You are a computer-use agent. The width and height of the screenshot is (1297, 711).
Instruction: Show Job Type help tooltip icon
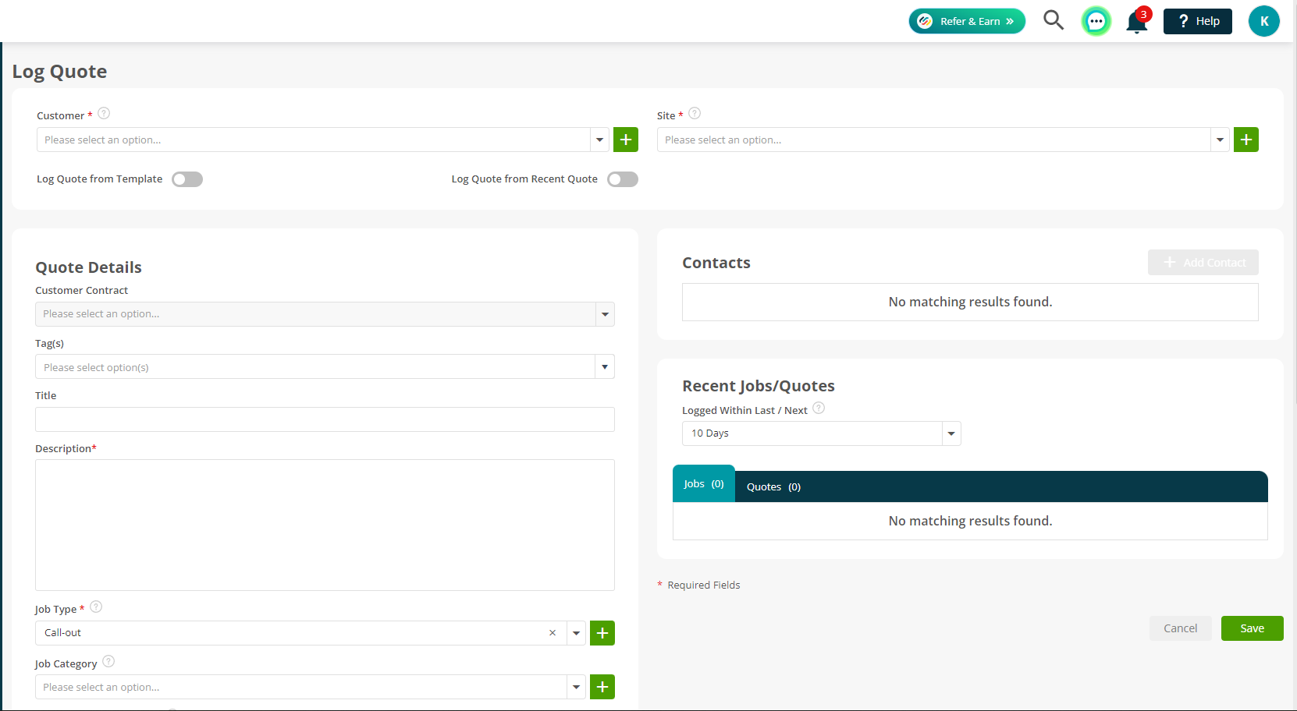pyautogui.click(x=96, y=607)
